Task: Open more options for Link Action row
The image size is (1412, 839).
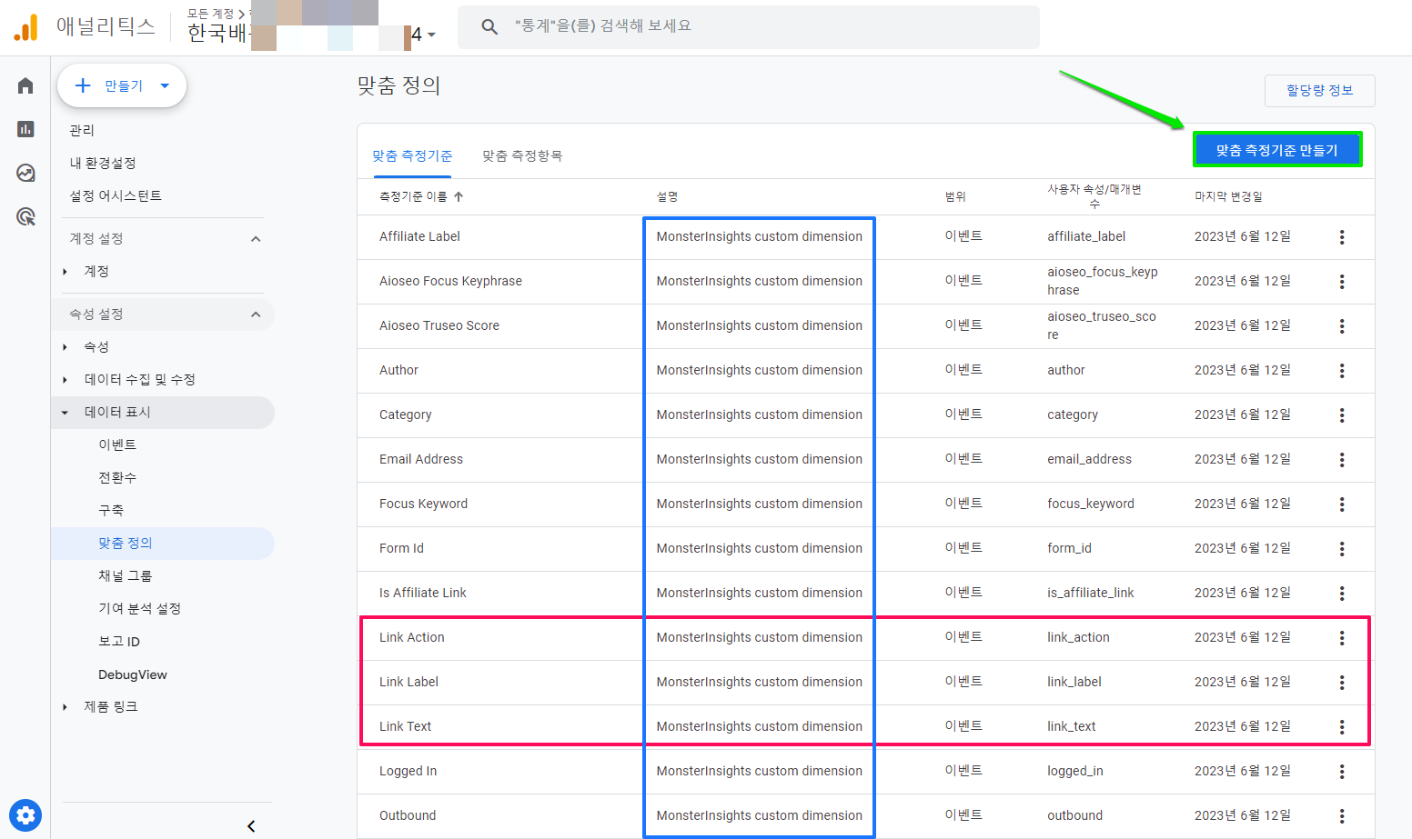Action: pos(1342,638)
